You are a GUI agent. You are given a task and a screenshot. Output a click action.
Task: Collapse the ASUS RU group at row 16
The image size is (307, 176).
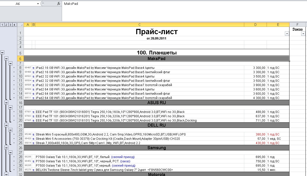pyautogui.click(x=6, y=103)
